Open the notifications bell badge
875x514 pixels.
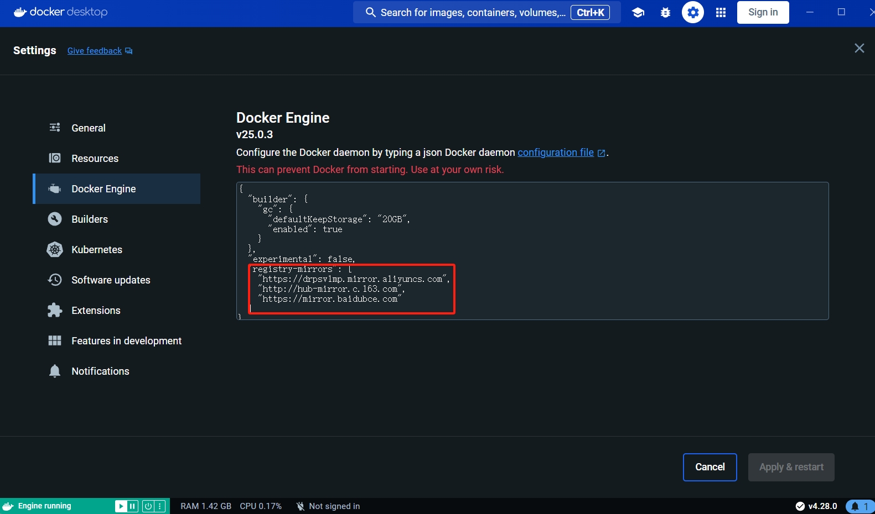click(860, 506)
